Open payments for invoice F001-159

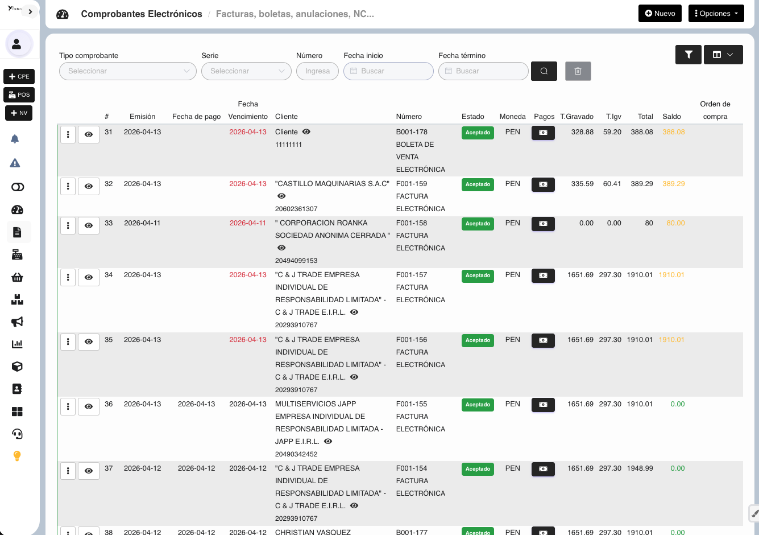tap(543, 184)
